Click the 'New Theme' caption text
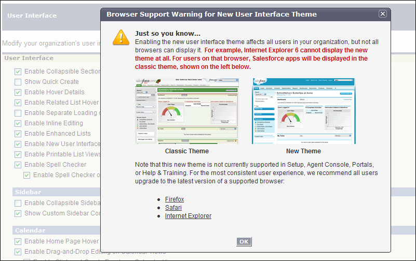The height and width of the screenshot is (261, 416). 303,151
